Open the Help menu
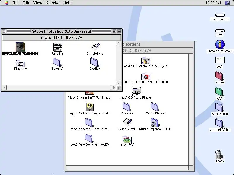The height and width of the screenshot is (175, 234). 68,3
